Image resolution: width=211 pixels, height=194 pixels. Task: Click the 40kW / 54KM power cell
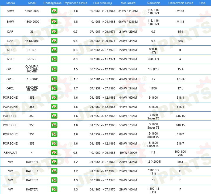(128, 88)
